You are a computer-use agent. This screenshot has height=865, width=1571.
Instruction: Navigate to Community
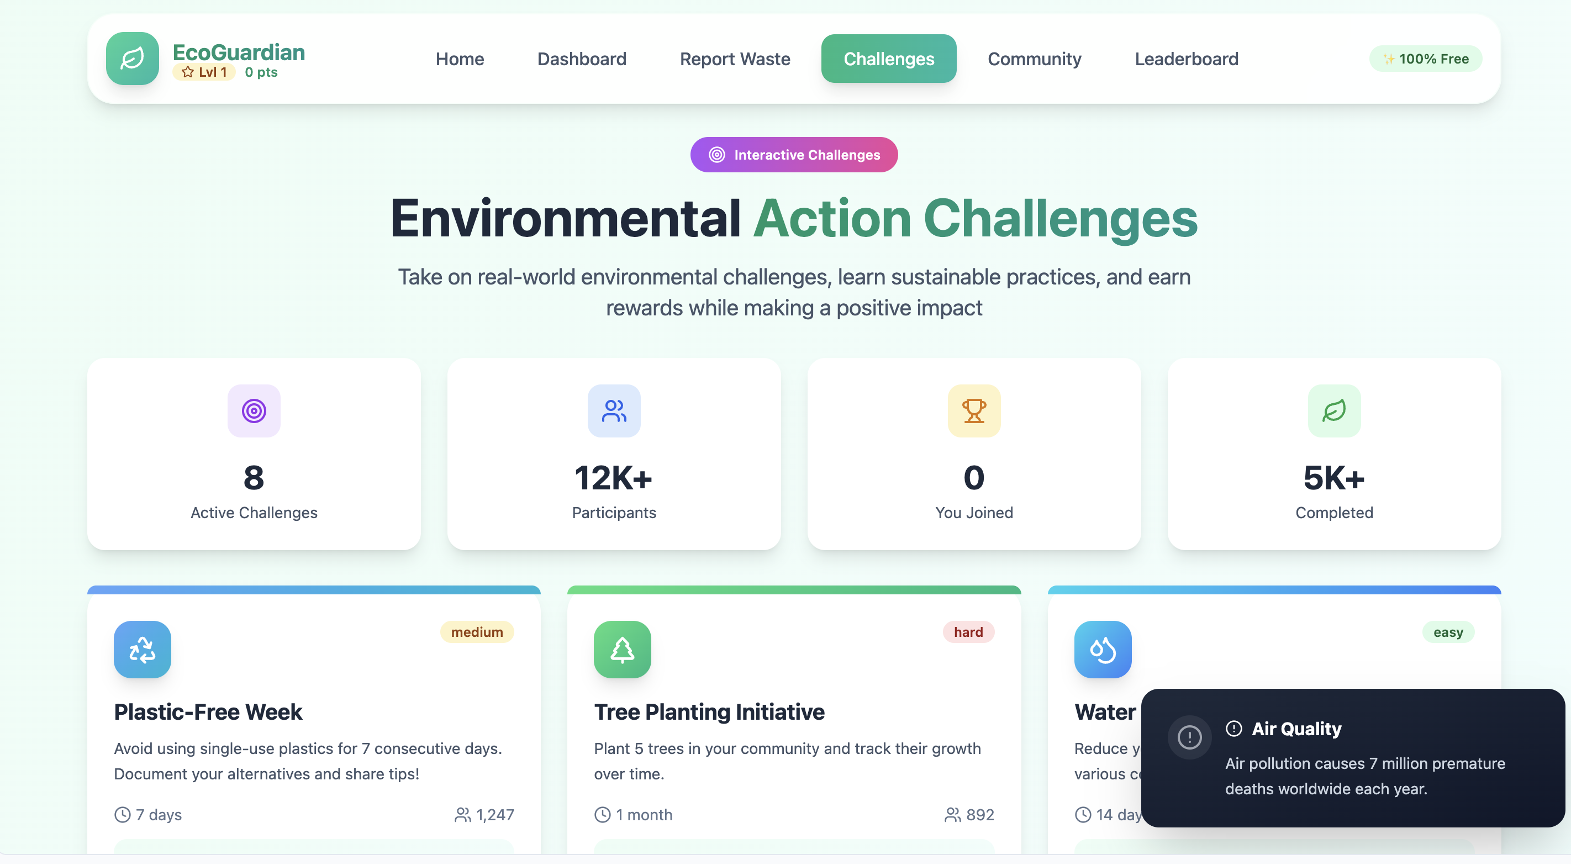point(1034,59)
